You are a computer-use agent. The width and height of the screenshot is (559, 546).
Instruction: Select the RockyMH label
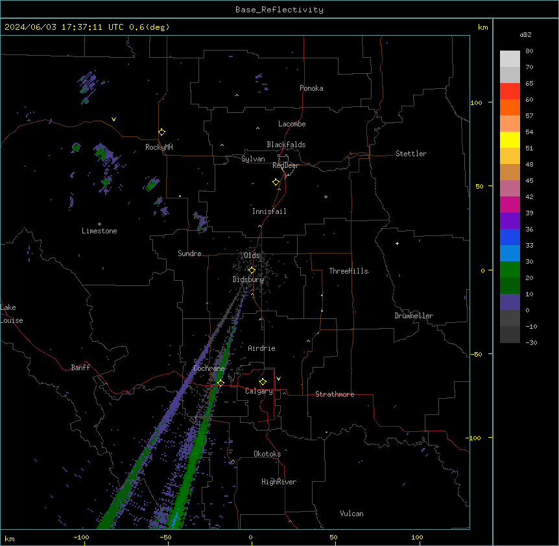pyautogui.click(x=159, y=147)
